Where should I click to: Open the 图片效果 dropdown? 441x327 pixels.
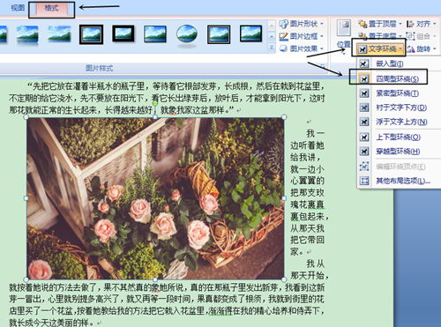click(x=302, y=48)
